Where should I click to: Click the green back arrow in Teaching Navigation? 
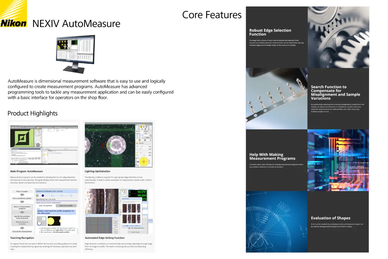tap(37, 195)
